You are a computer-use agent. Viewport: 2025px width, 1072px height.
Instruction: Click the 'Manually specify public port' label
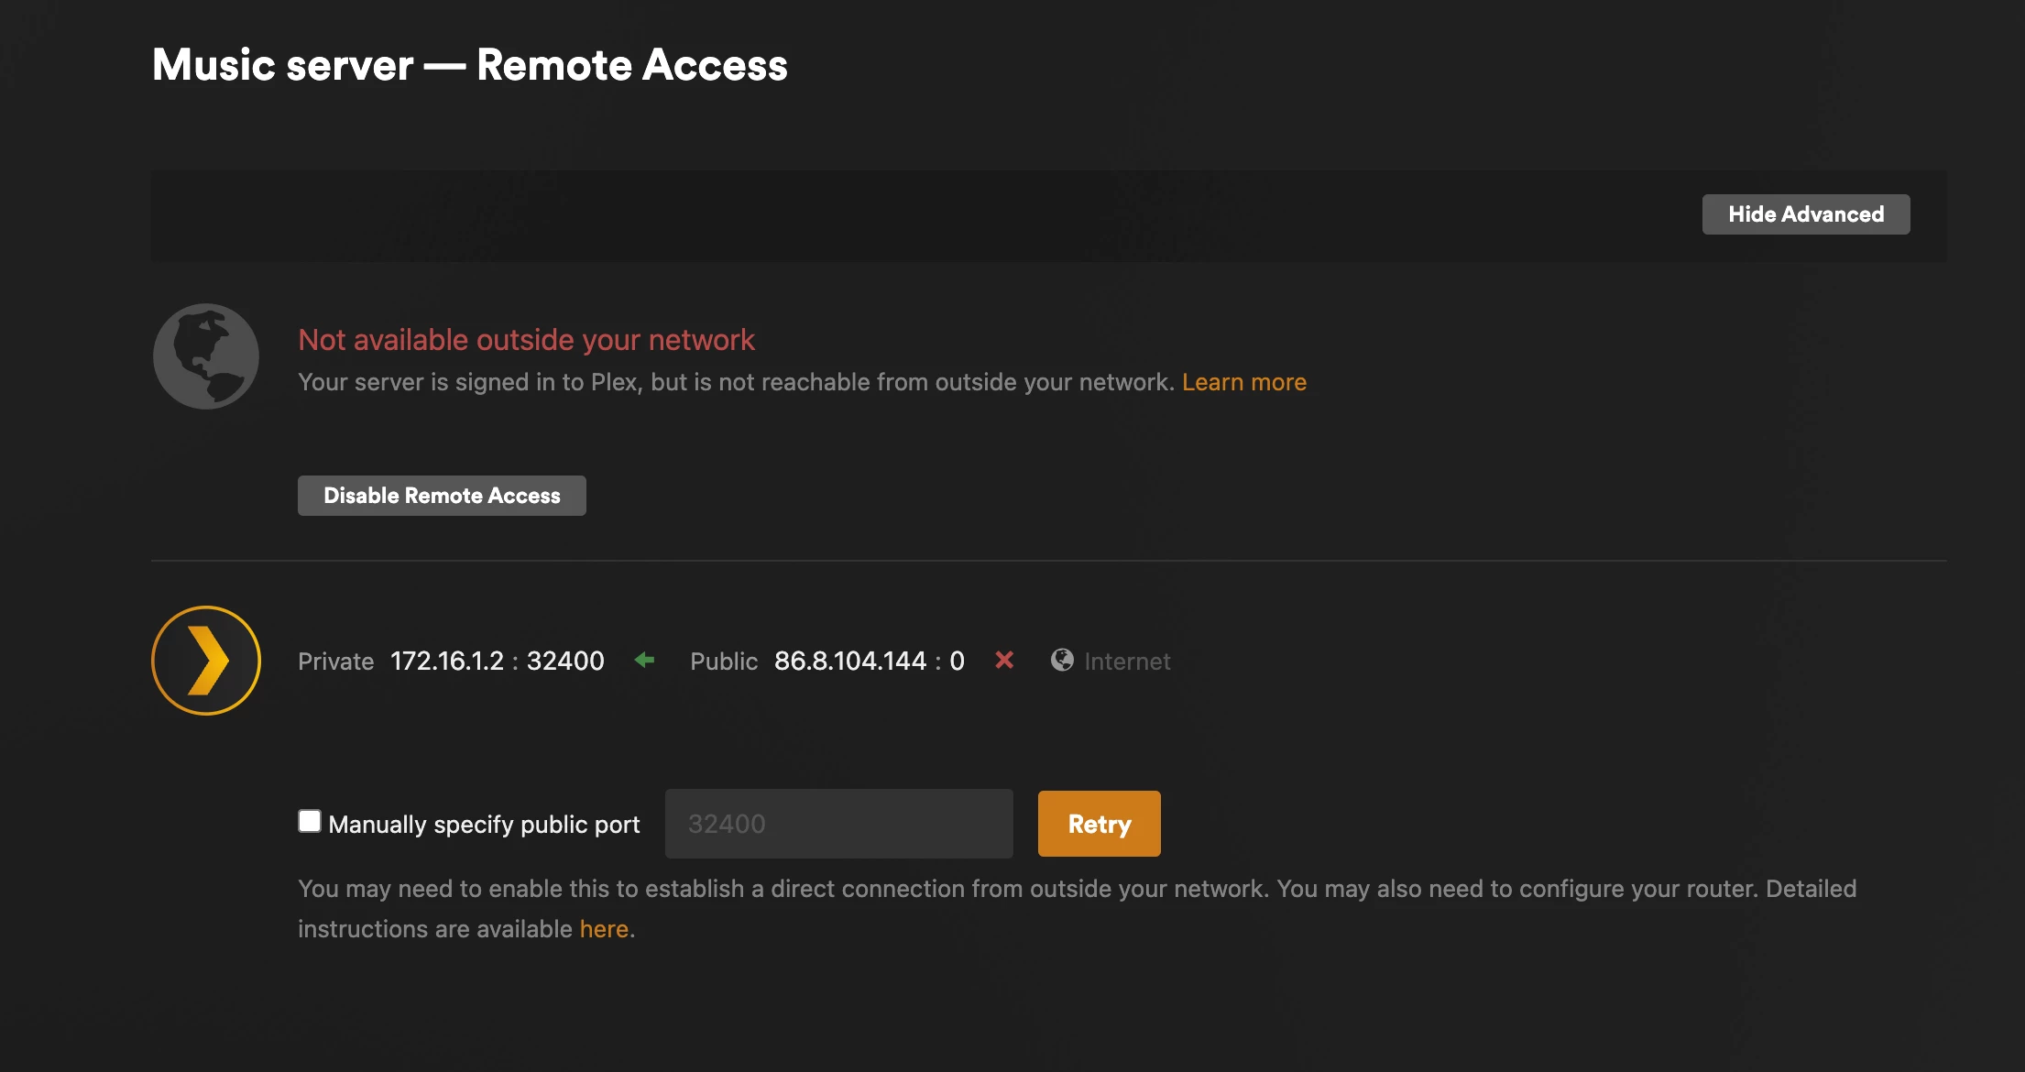pos(484,825)
